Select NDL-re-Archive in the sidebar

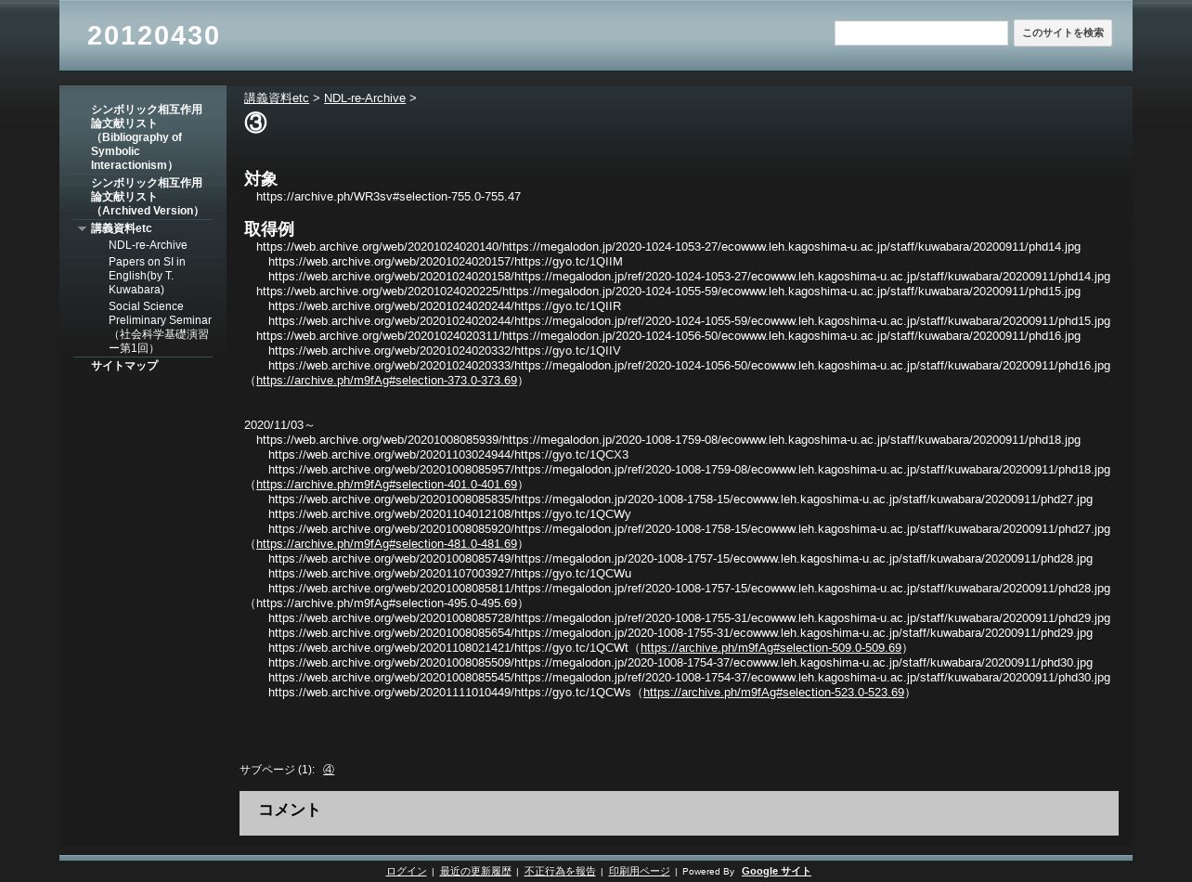[x=148, y=245]
